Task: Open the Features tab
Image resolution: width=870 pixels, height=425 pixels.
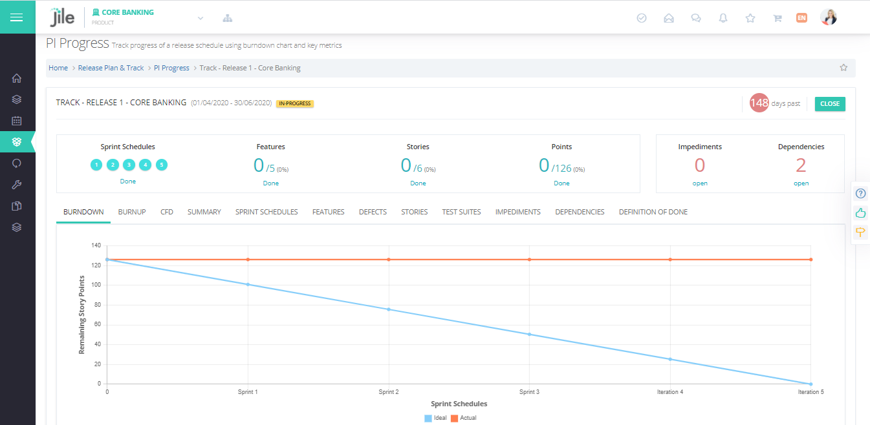Action: (x=328, y=212)
